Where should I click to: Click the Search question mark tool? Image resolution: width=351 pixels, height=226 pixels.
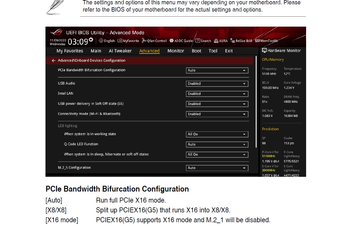click(x=203, y=41)
